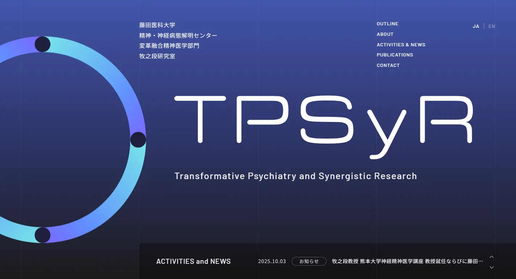Click the 牧之段研究室 lab name
516x279 pixels.
click(x=157, y=56)
